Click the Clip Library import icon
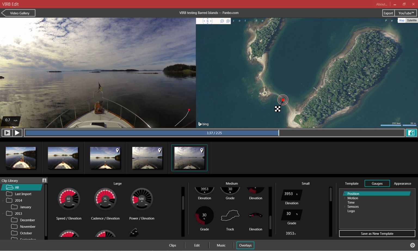This screenshot has width=418, height=251. click(x=44, y=180)
